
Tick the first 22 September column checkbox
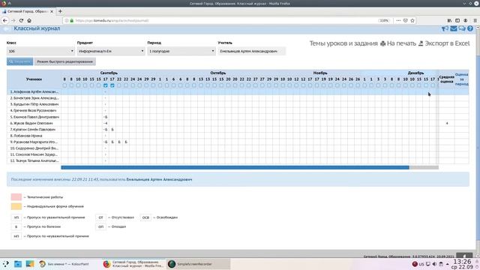click(x=119, y=85)
